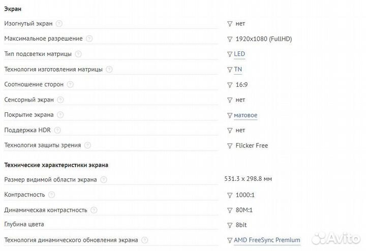366x251 pixels.
Task: Click help icon next to Соотношение сторон
Action: click(x=70, y=84)
